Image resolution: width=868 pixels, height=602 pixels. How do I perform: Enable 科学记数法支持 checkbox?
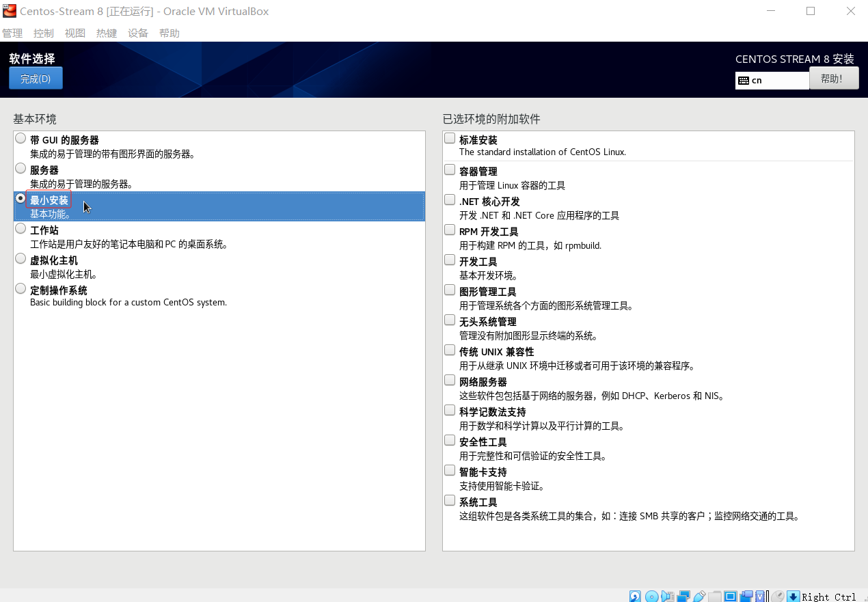pos(450,410)
